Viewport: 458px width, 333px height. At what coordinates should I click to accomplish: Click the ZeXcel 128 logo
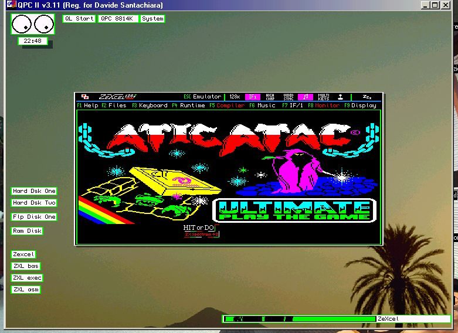pyautogui.click(x=117, y=97)
